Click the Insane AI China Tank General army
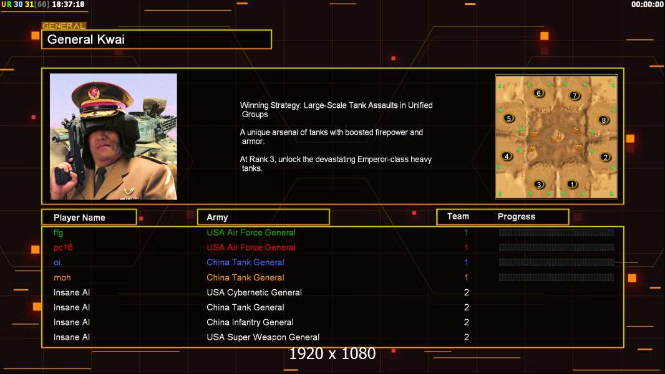 245,307
